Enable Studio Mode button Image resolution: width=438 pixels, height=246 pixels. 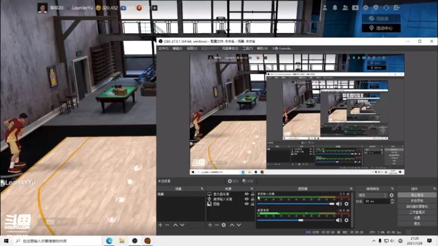(417, 212)
